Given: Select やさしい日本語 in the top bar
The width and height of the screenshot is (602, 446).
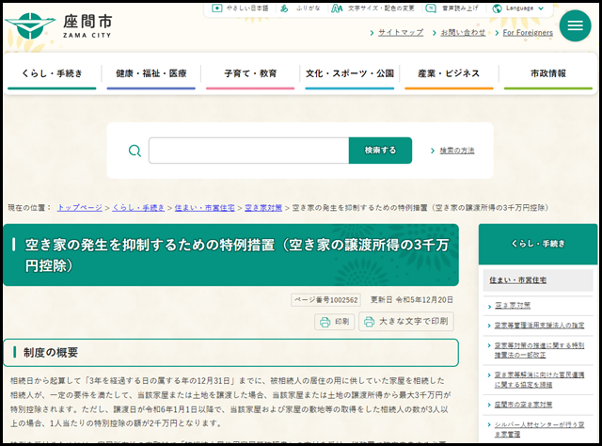Looking at the screenshot, I should 247,8.
